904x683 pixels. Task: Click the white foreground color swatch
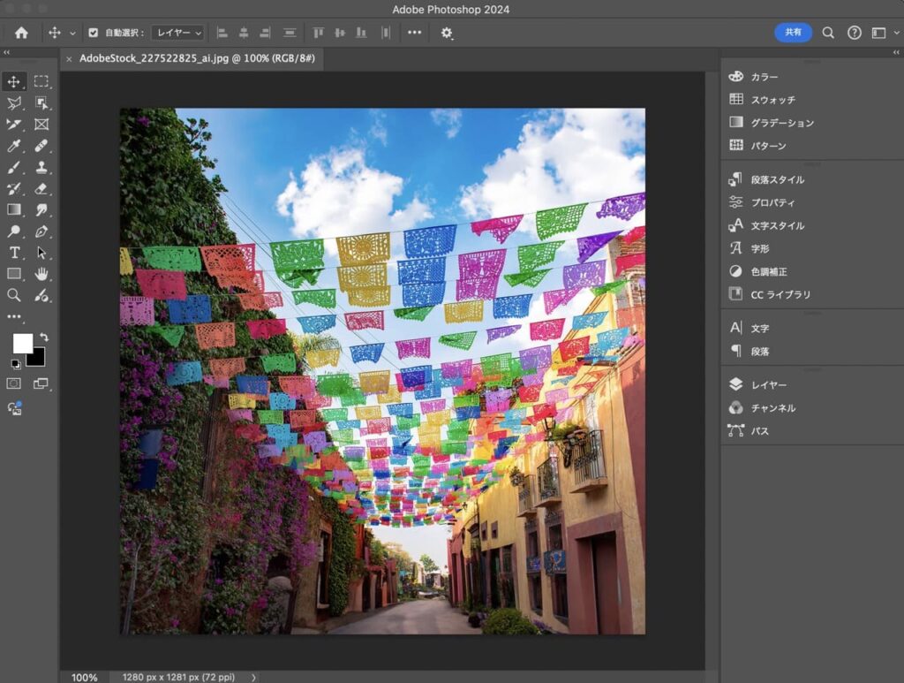click(x=21, y=343)
